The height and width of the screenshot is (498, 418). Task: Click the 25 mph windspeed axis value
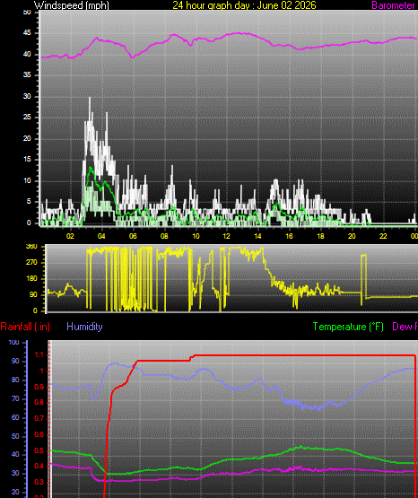[x=27, y=118]
